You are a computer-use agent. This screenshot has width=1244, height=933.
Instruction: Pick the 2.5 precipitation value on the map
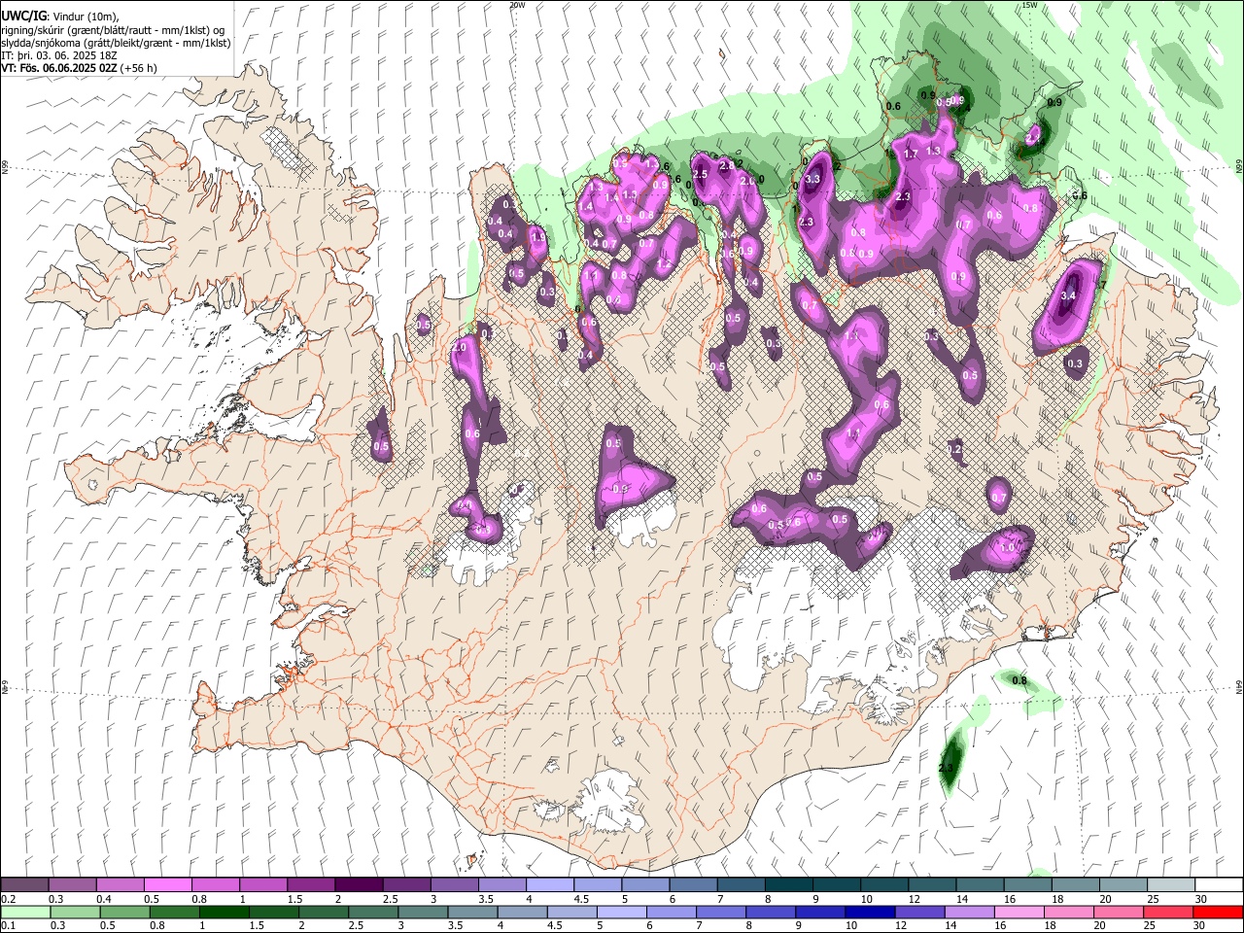coord(700,174)
